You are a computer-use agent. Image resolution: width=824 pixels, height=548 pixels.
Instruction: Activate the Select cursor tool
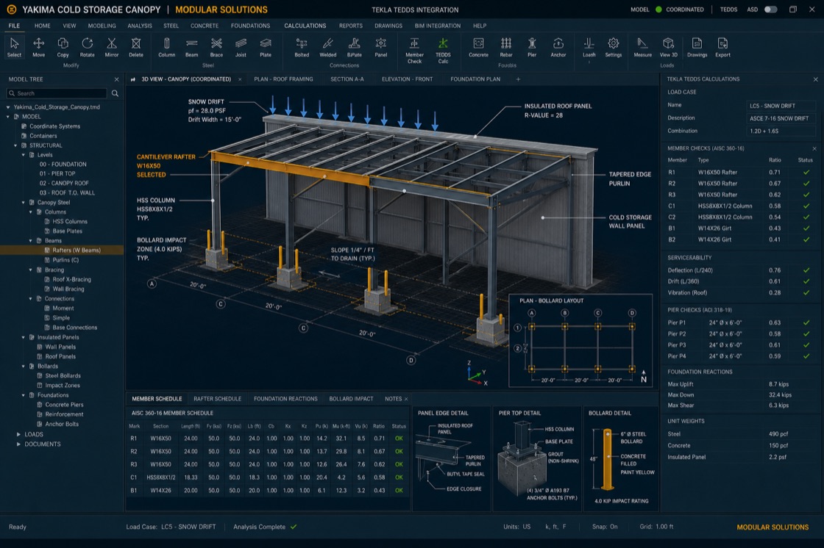click(14, 47)
